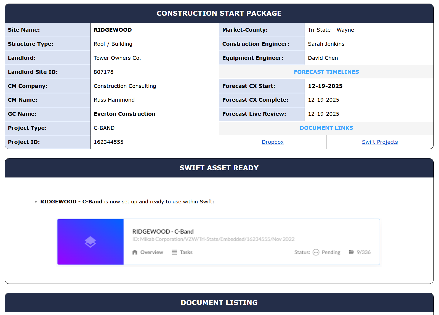Select Landlord Site ID 807178
439x315 pixels.
point(103,72)
